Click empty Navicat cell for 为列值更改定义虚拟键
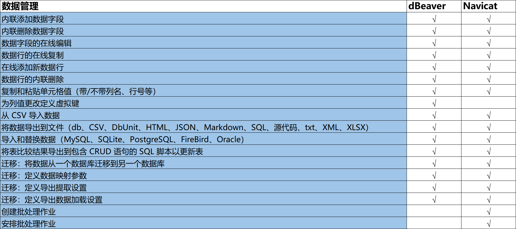Image resolution: width=516 pixels, height=229 pixels. pyautogui.click(x=488, y=103)
